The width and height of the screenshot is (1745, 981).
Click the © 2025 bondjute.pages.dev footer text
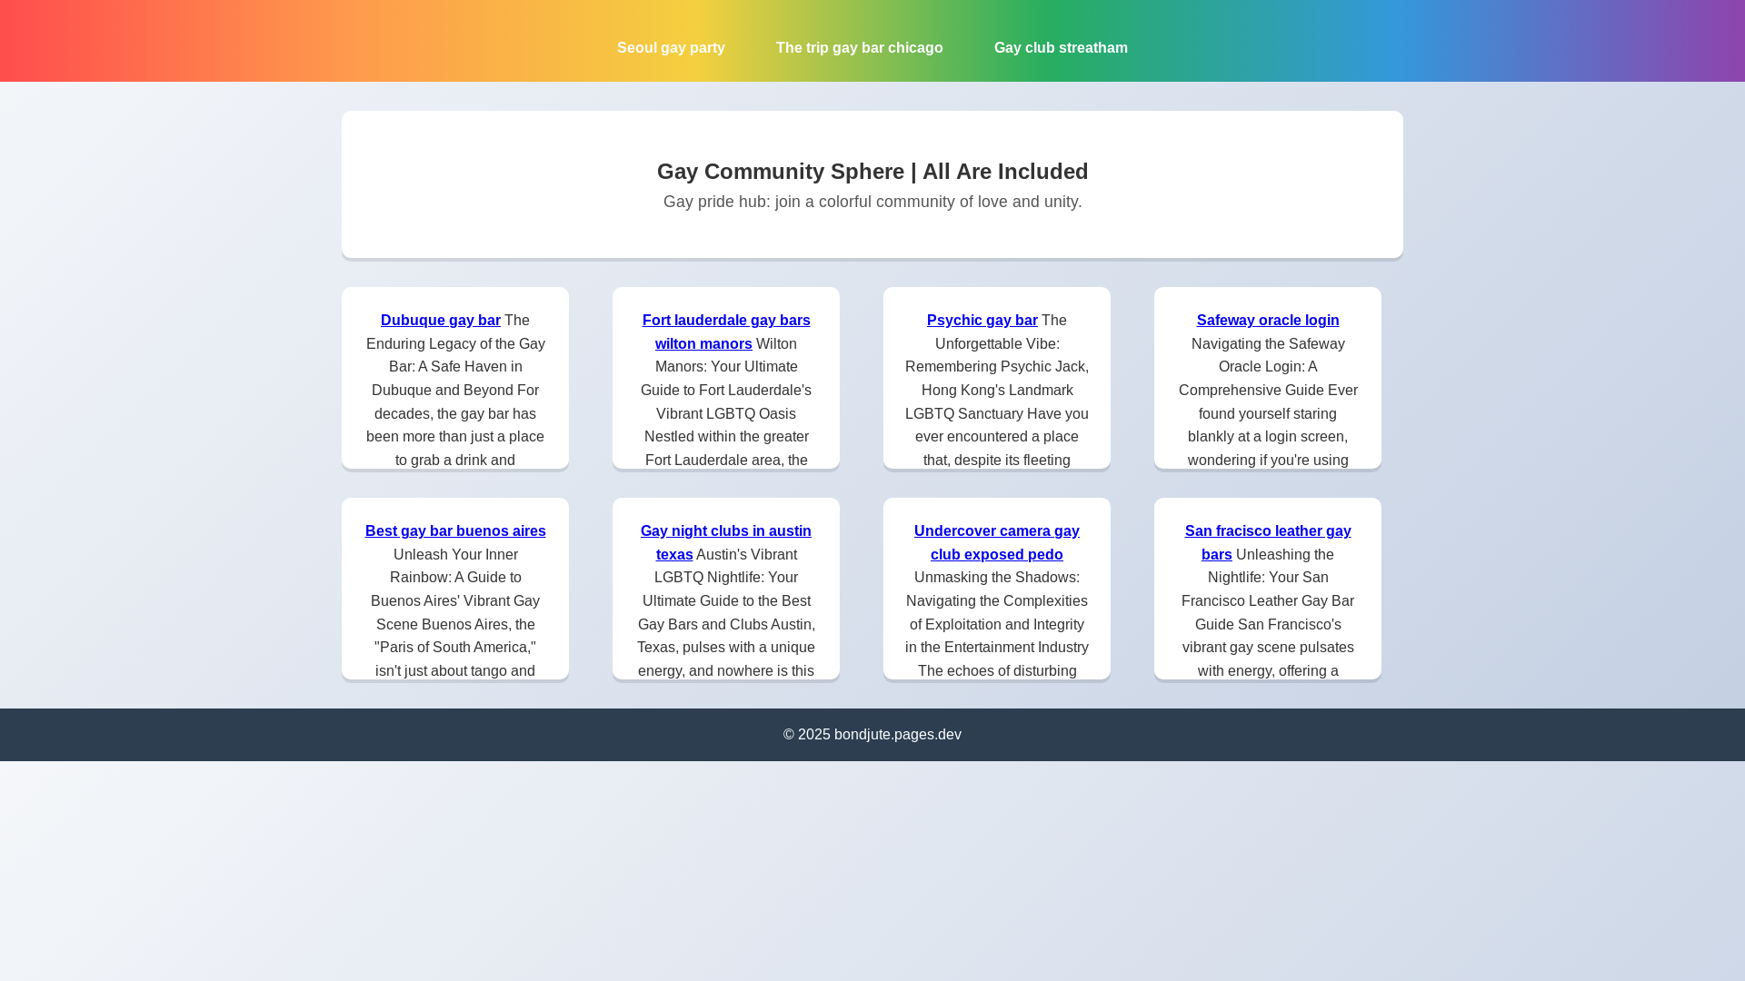click(872, 735)
